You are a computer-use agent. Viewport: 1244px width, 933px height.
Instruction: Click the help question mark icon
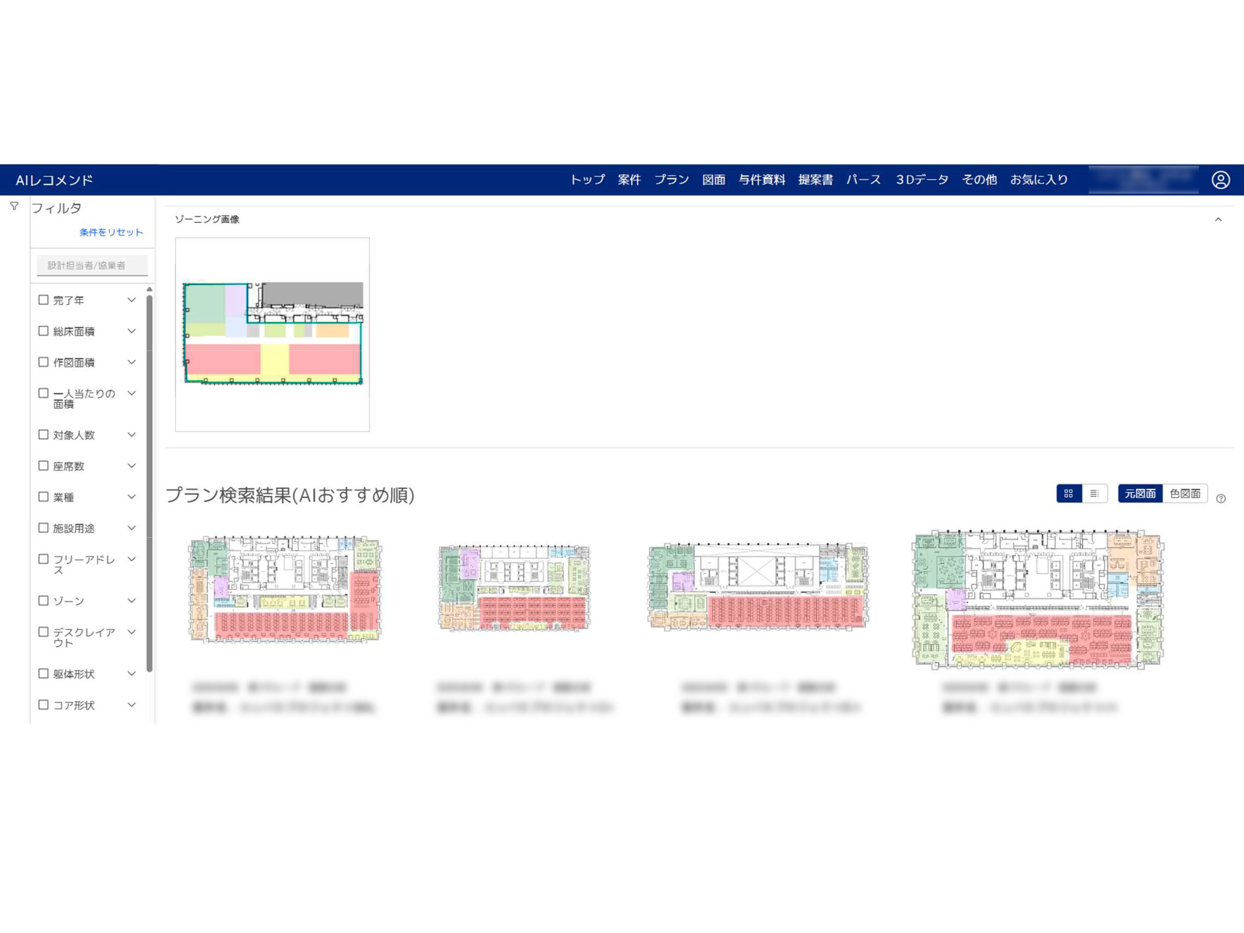[x=1220, y=498]
